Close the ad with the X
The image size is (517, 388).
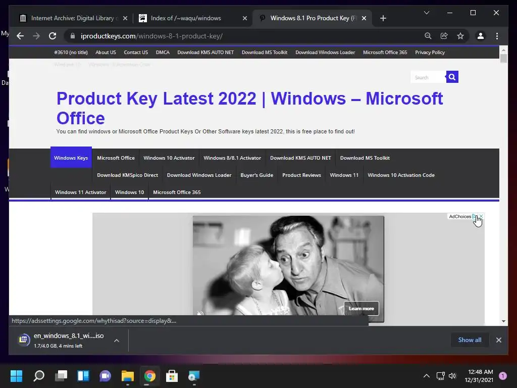click(x=481, y=216)
